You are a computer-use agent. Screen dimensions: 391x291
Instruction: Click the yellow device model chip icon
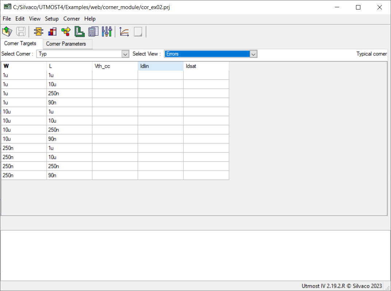coord(38,32)
